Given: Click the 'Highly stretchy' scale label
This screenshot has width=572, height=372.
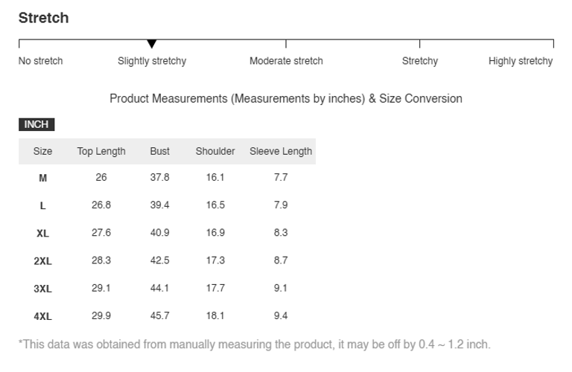Looking at the screenshot, I should click(x=521, y=61).
